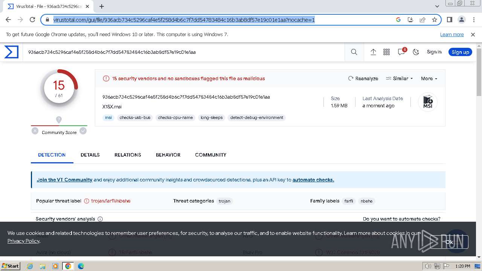Click Do you want to automate checks
The image size is (482, 271).
(401, 219)
